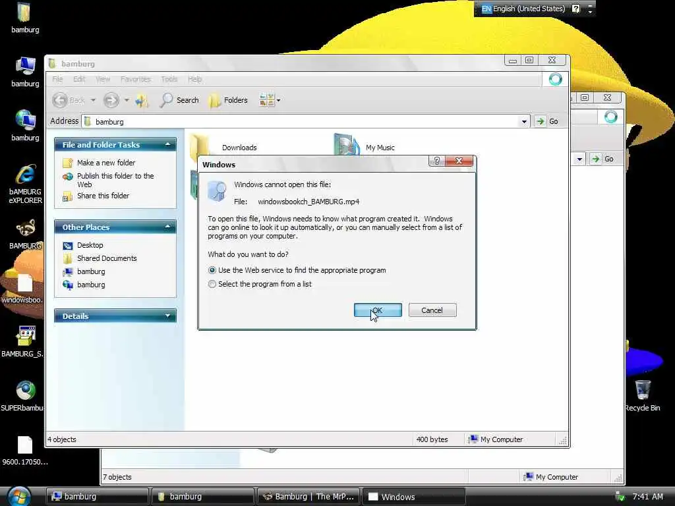Collapse the Other Places panel
Image resolution: width=675 pixels, height=506 pixels.
(x=167, y=227)
